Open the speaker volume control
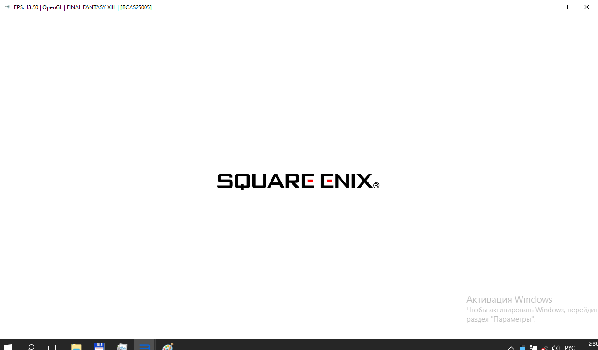Screen dimensions: 598x350 pos(556,347)
